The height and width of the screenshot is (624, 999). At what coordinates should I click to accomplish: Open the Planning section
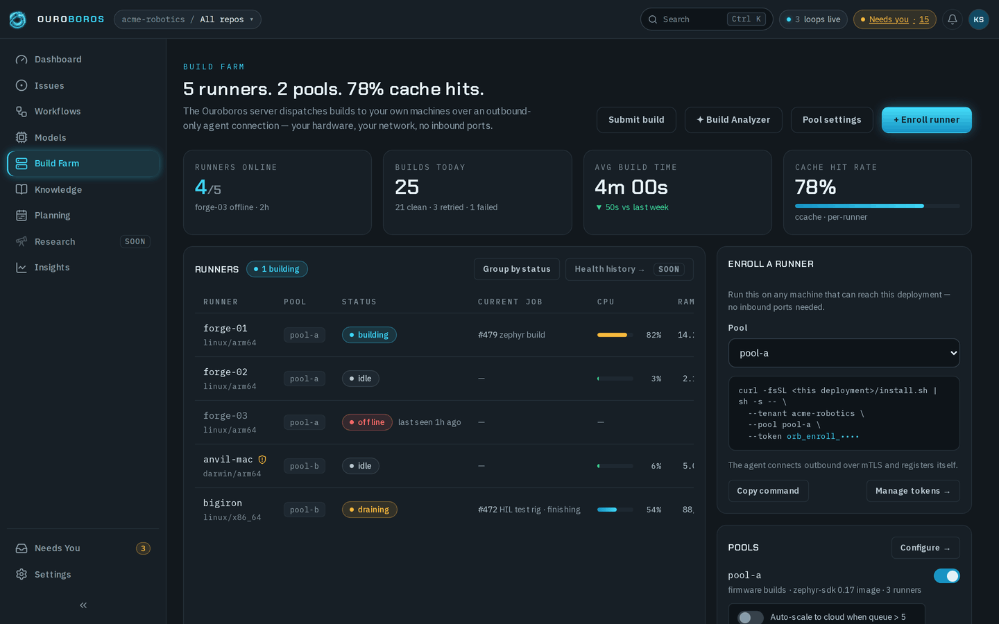click(83, 216)
